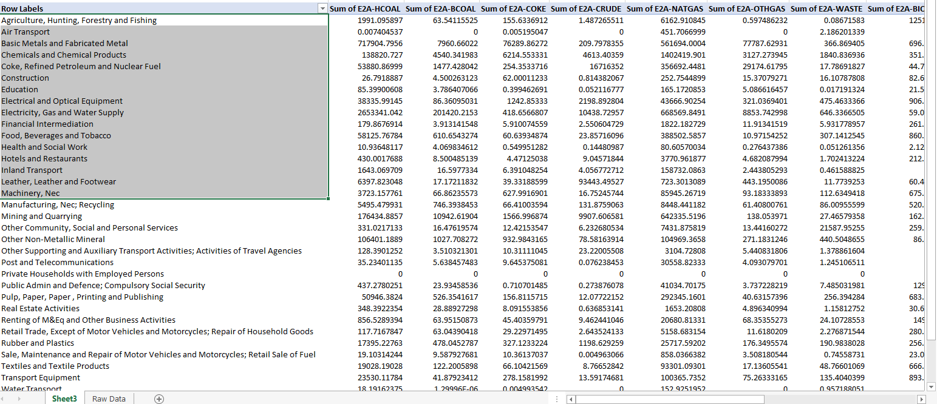This screenshot has width=937, height=404.
Task: Click NATGAS value 6162.910845
Action: tap(683, 21)
